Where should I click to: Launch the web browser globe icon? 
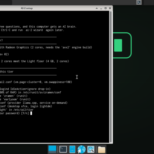tap(82, 149)
